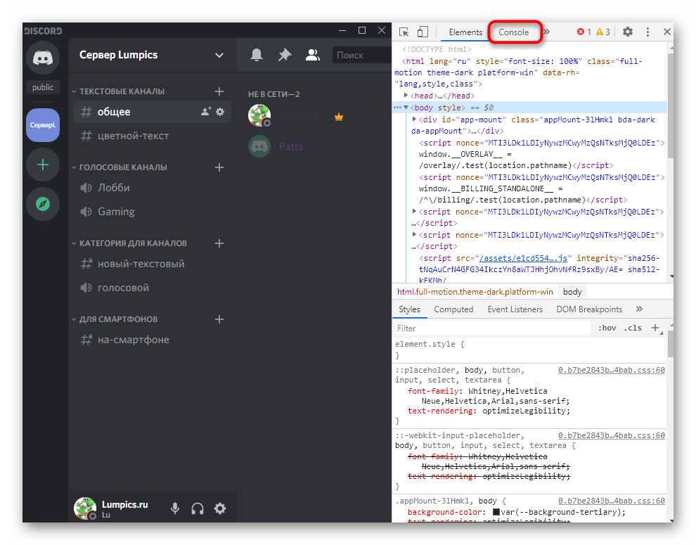Viewport: 696px width, 545px height.
Task: Select the СерверL server icon
Action: (x=43, y=124)
